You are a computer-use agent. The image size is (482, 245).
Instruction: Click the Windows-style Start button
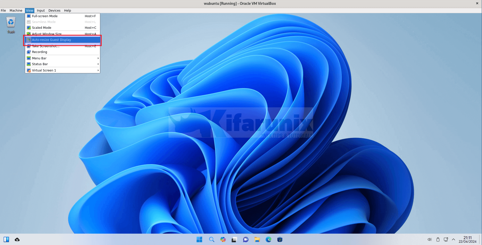point(199,239)
